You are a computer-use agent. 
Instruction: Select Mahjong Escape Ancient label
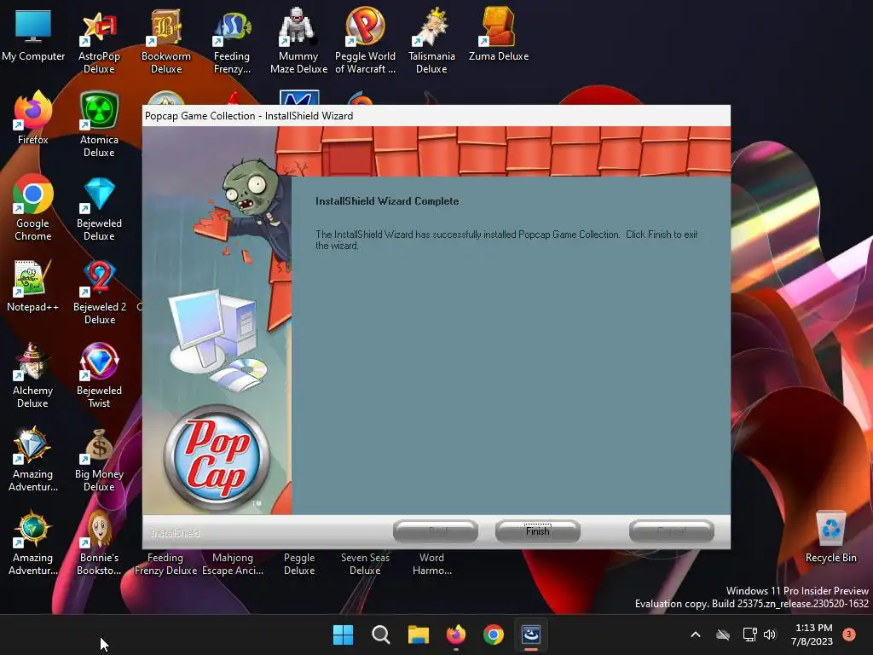click(x=233, y=564)
